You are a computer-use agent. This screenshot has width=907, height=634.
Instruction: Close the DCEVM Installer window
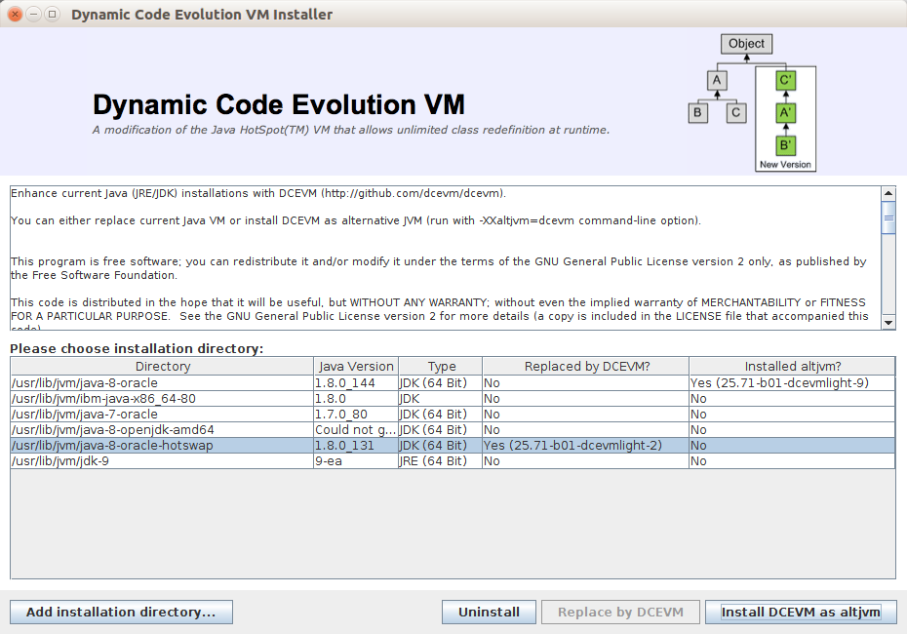pyautogui.click(x=16, y=15)
